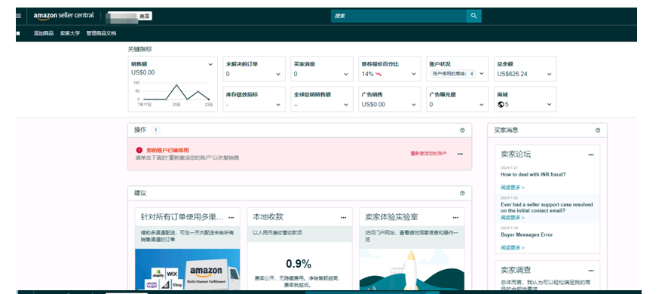Expand the 买家消息 metric card chevron
Viewport: 668px width, 294px height.
[346, 74]
